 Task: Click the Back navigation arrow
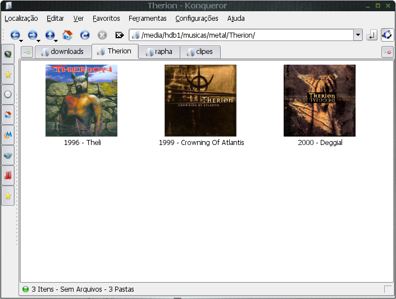pos(15,35)
